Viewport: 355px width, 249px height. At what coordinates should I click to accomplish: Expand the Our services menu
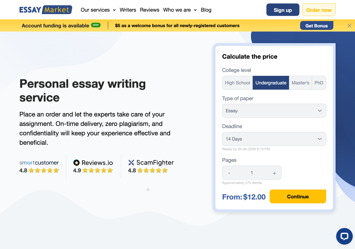pos(98,10)
